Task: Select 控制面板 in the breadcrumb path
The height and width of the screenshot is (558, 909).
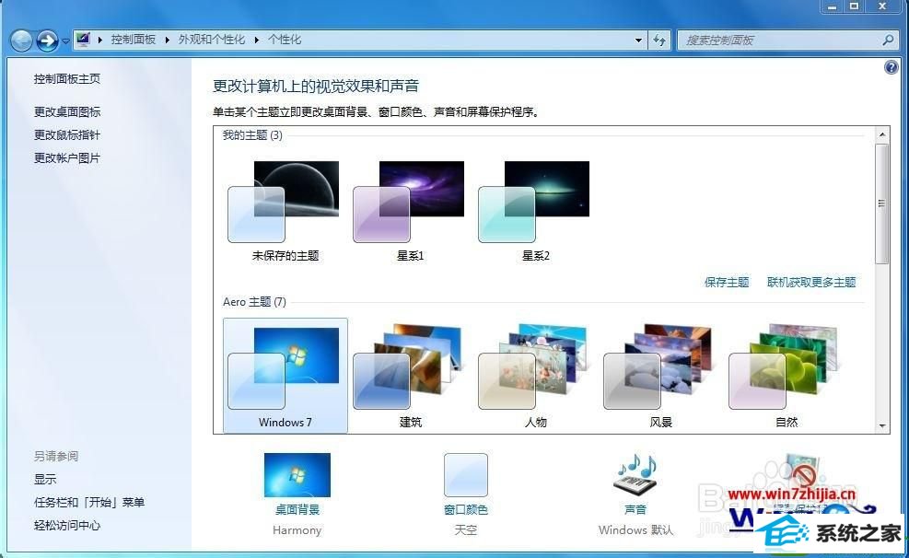Action: point(134,40)
